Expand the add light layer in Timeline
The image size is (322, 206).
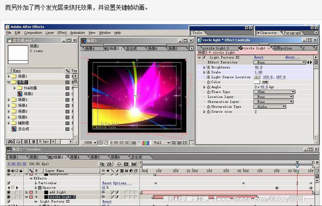click(27, 192)
